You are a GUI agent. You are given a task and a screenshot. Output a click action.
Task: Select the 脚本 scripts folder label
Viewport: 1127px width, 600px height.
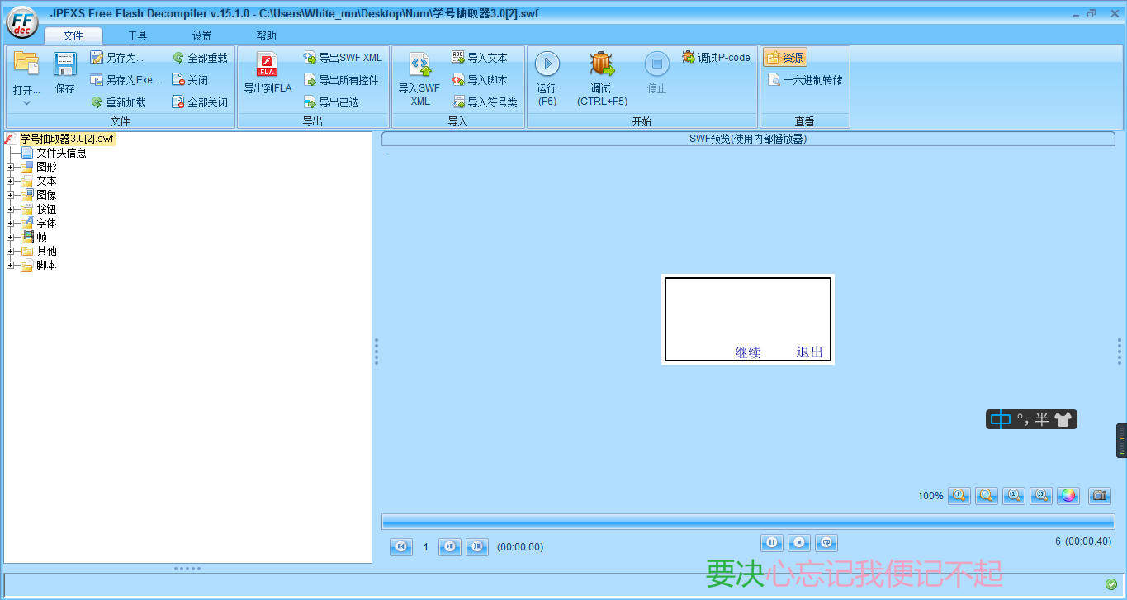(x=46, y=265)
